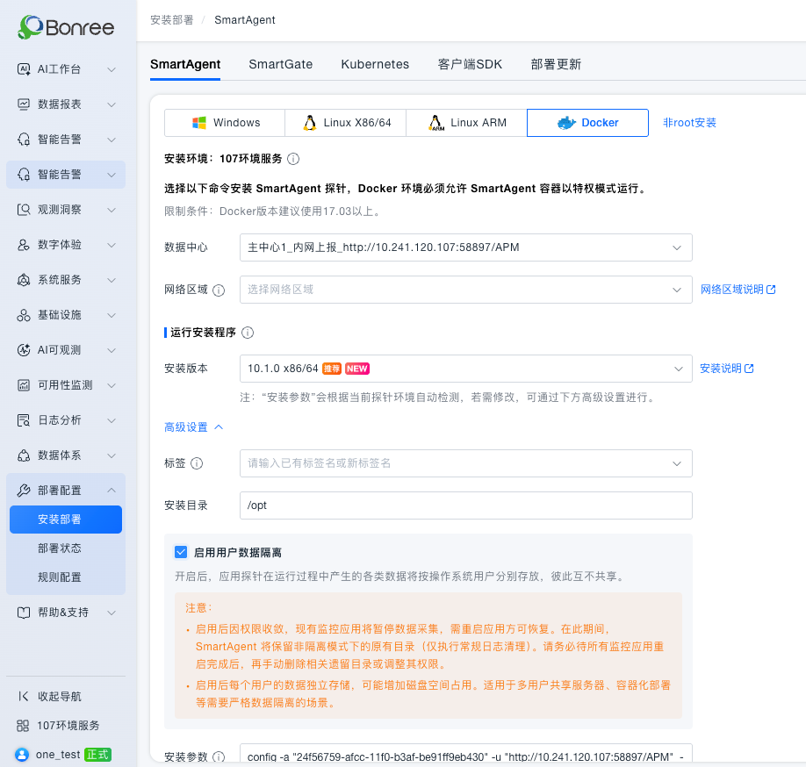This screenshot has height=767, width=806.
Task: Collapse the 高级设置 section
Action: pos(193,427)
